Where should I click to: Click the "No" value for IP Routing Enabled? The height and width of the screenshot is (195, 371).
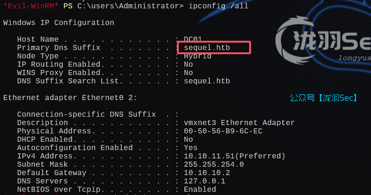click(x=188, y=64)
